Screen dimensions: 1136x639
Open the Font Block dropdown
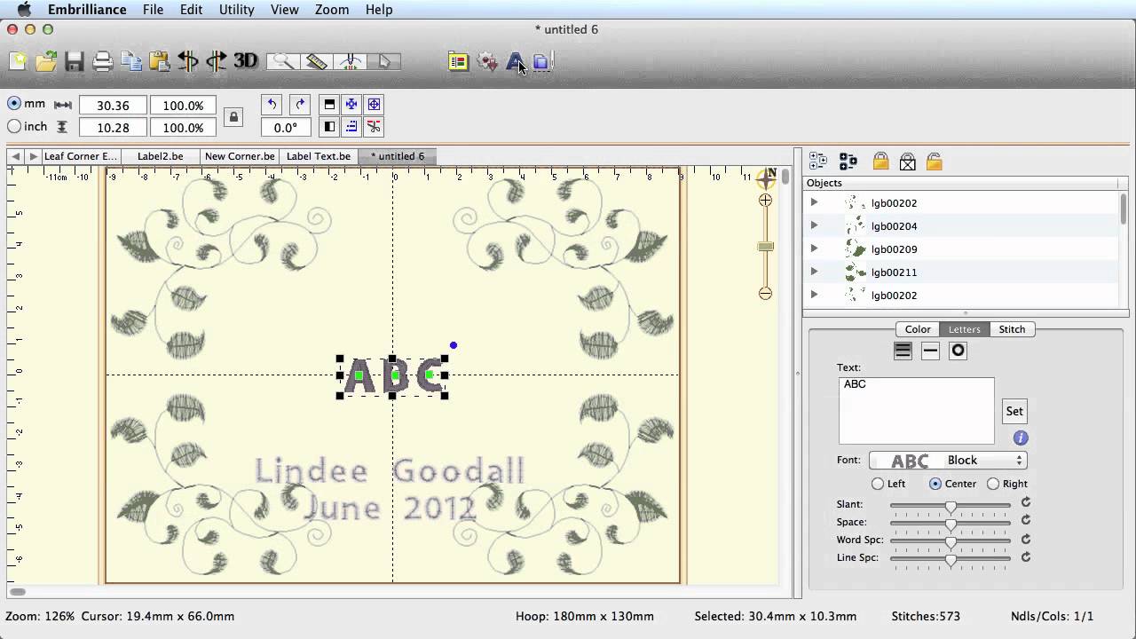tap(948, 461)
